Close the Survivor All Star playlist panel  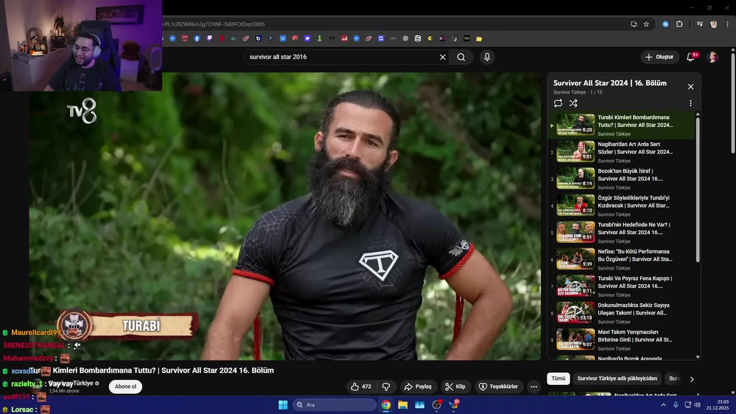[x=691, y=87]
